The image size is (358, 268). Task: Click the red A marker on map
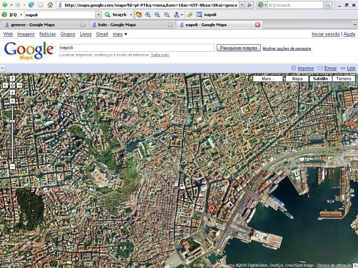211,209
